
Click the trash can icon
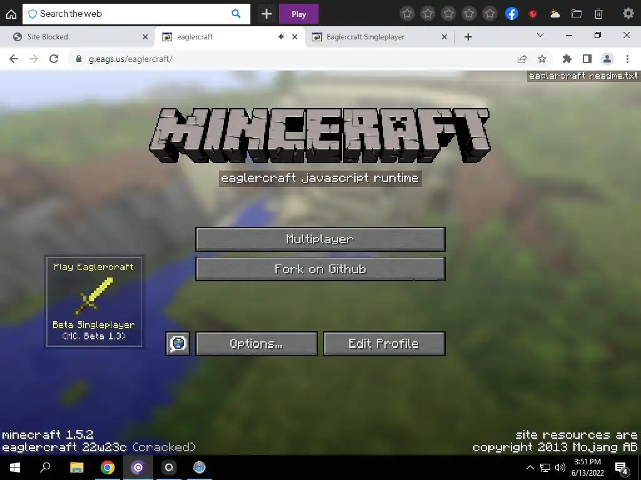point(598,14)
